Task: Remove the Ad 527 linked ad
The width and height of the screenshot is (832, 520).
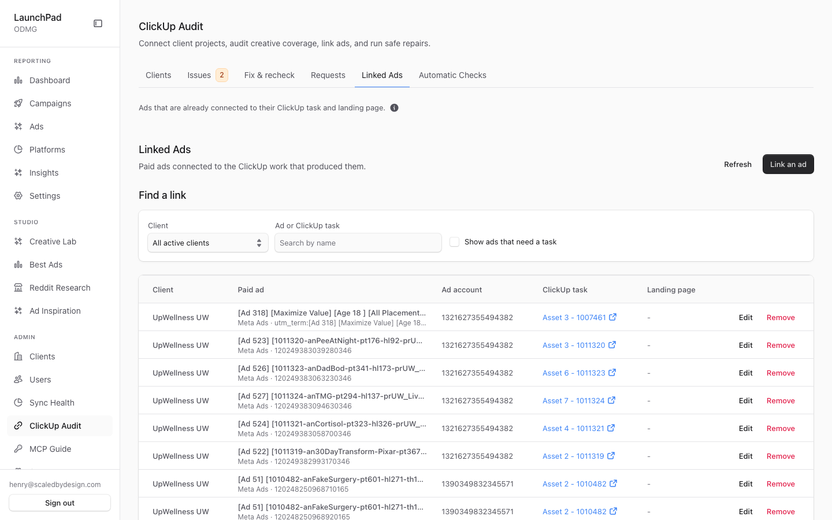Action: pos(781,400)
